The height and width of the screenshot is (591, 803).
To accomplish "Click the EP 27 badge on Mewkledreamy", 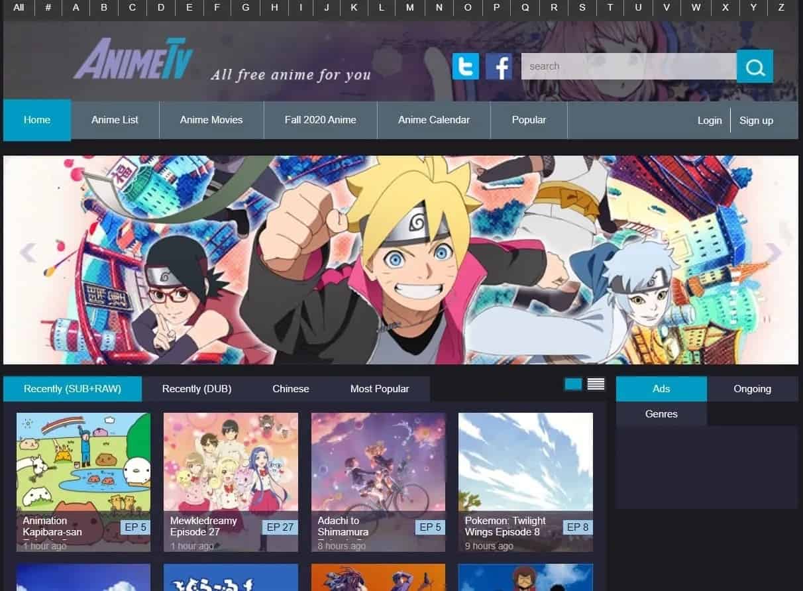I will (280, 527).
